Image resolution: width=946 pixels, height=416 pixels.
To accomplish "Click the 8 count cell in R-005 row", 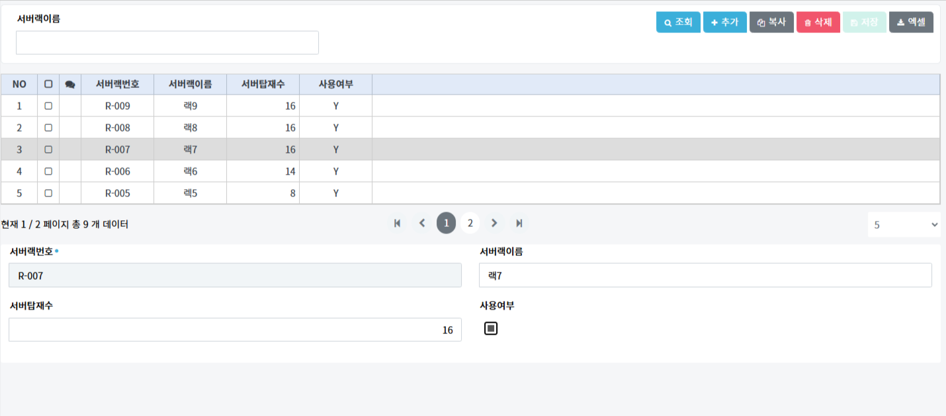I will (x=263, y=193).
